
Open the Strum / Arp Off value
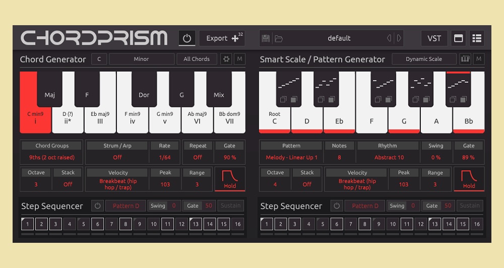pyautogui.click(x=117, y=158)
